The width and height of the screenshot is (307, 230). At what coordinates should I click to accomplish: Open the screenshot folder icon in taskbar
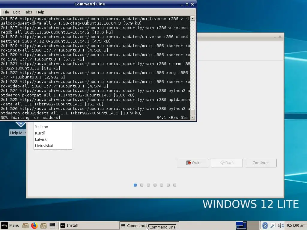pos(25,226)
